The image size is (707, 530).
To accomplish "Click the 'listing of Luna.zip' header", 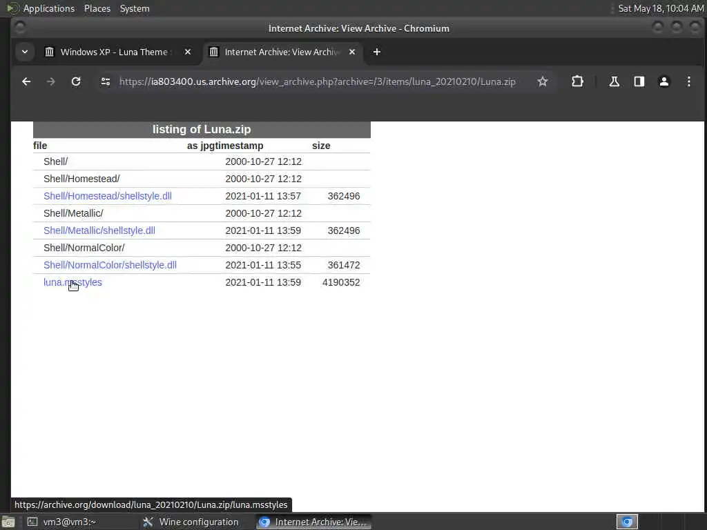I will coord(202,129).
